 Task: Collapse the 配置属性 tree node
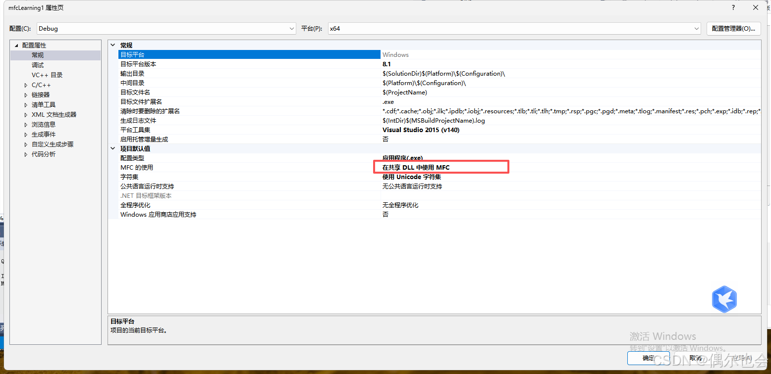(x=16, y=46)
